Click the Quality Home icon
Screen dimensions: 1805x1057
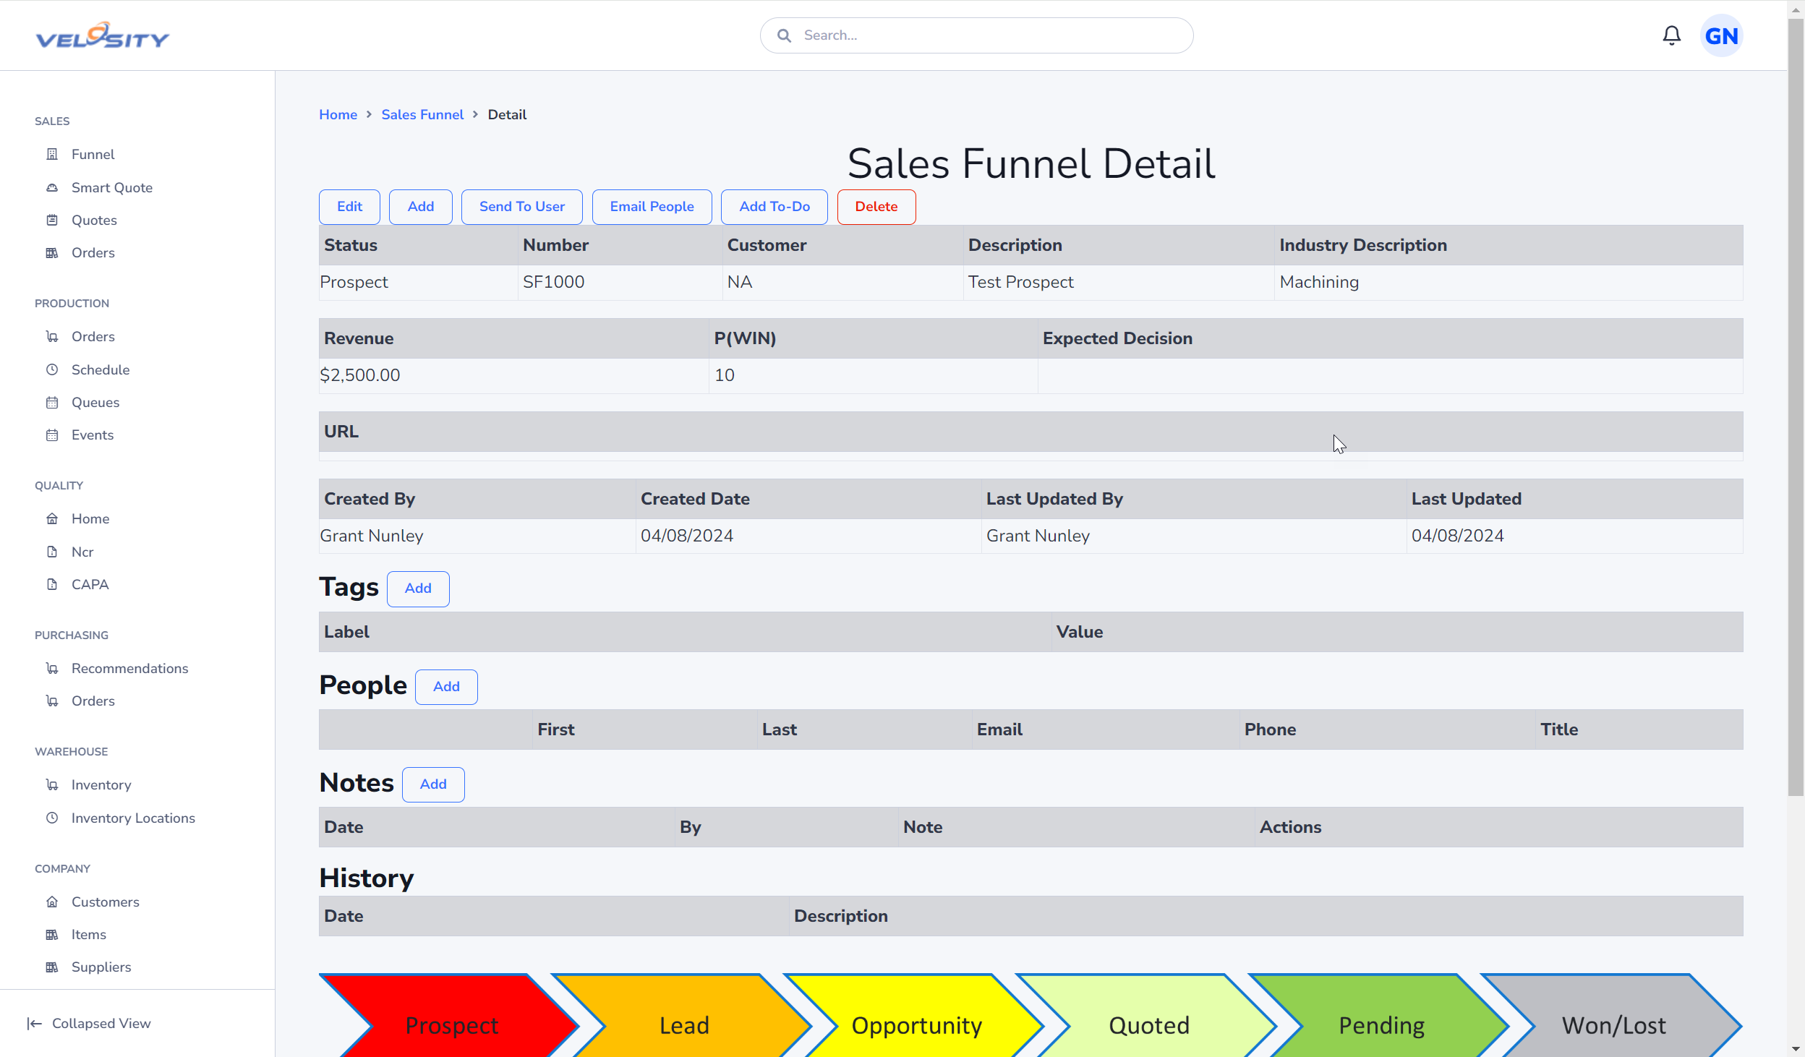(x=52, y=518)
